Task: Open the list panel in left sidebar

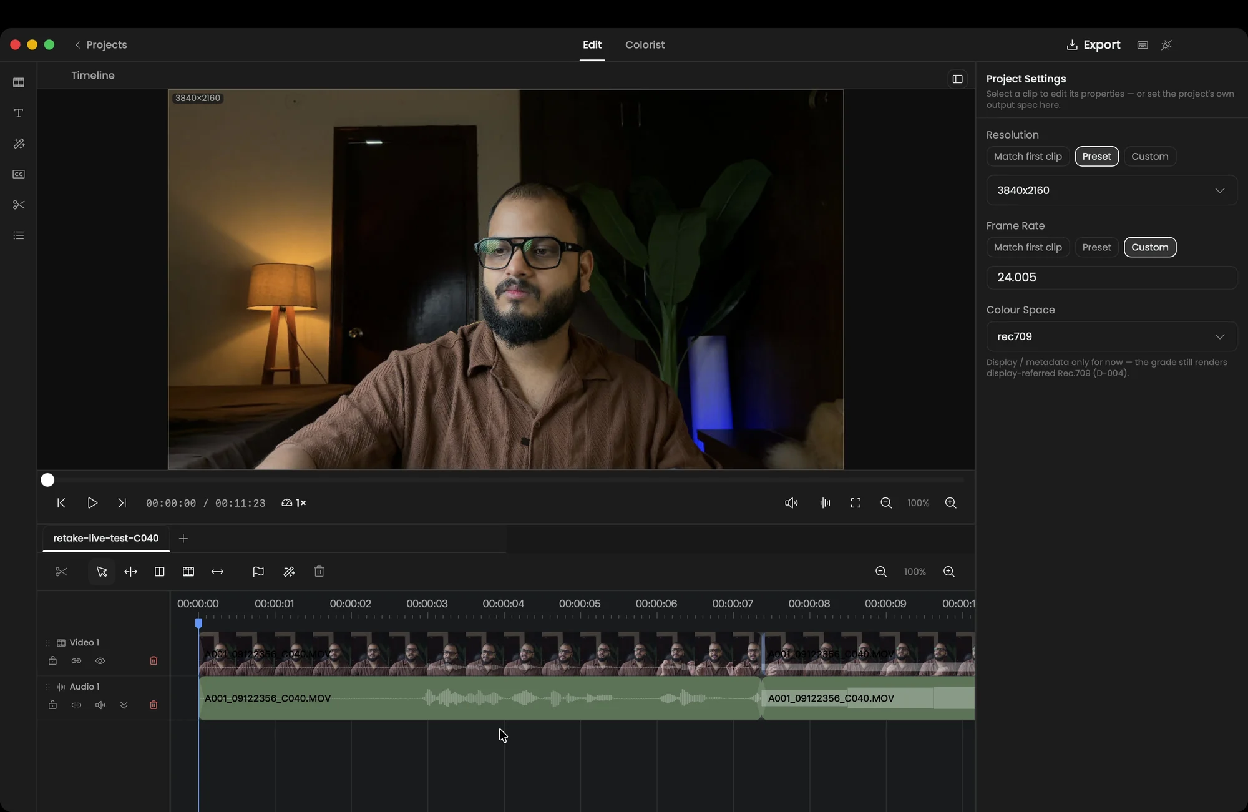Action: pyautogui.click(x=19, y=235)
